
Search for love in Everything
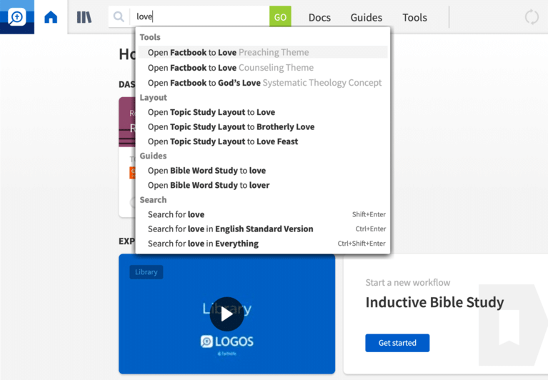coord(203,244)
